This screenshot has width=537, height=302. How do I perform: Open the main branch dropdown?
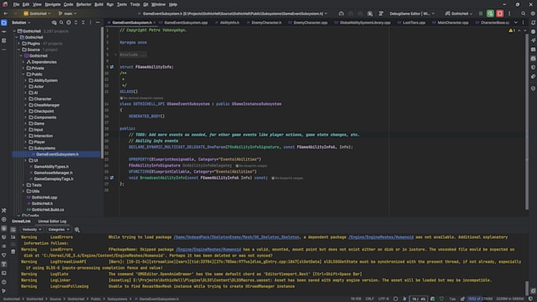[x=67, y=13]
